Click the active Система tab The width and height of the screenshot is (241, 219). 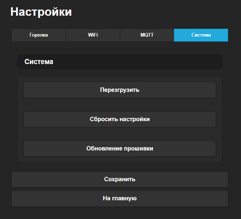201,35
